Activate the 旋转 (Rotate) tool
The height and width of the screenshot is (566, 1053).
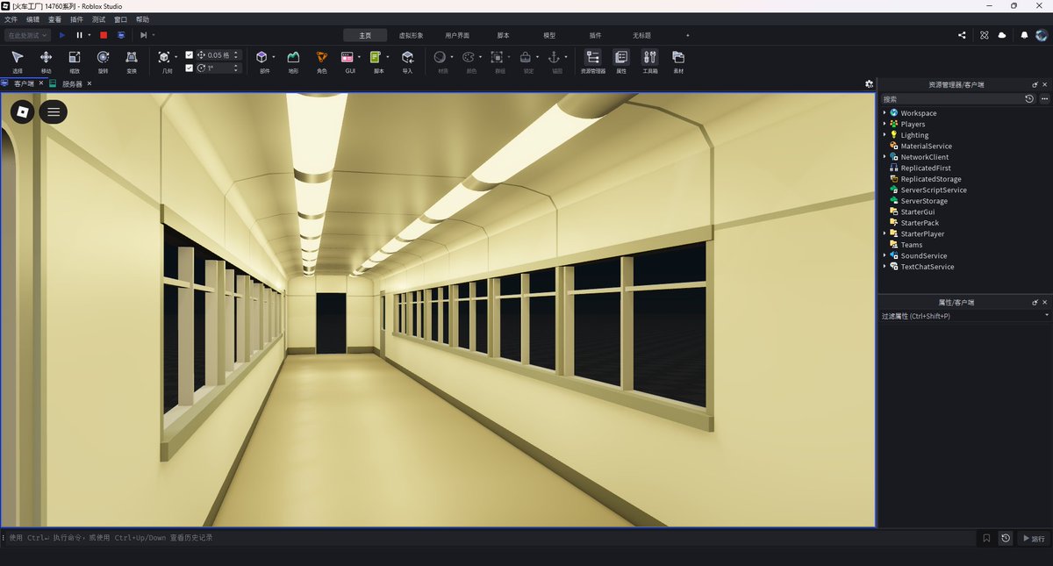pos(103,61)
